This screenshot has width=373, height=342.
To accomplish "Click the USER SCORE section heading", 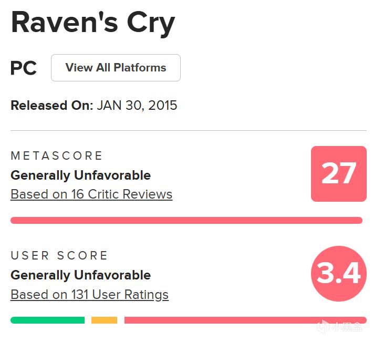I will pyautogui.click(x=59, y=256).
